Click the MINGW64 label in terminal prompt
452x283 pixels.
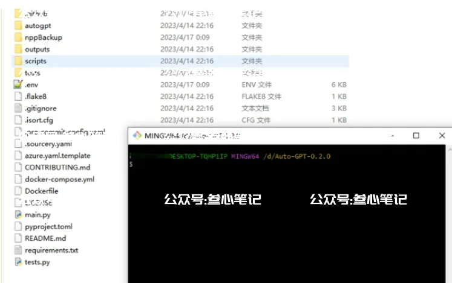[244, 156]
